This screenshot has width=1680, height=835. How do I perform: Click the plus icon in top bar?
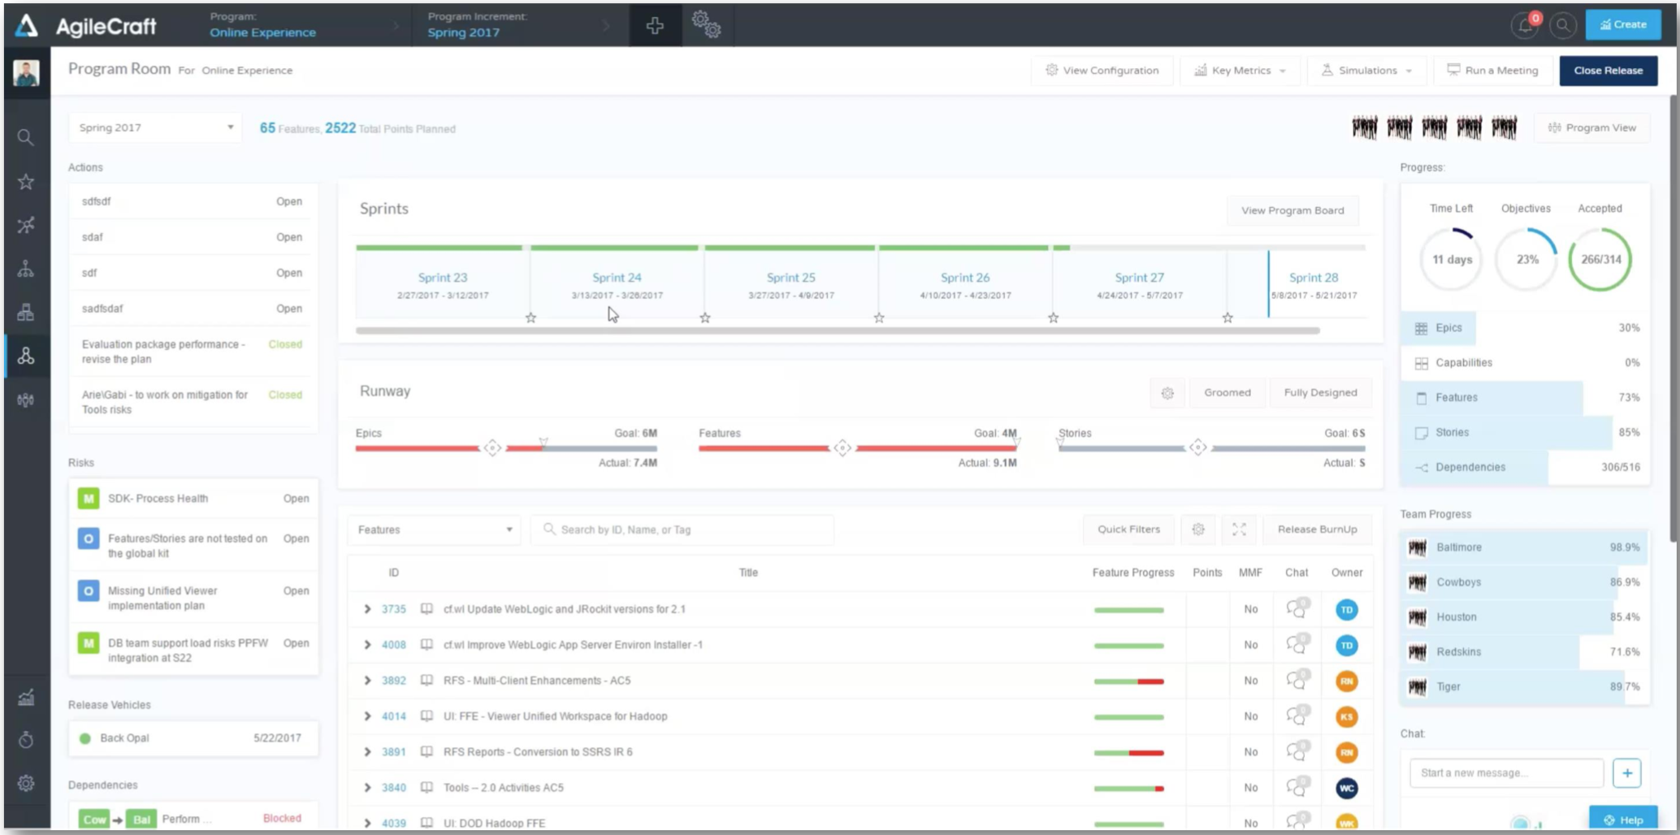point(655,25)
